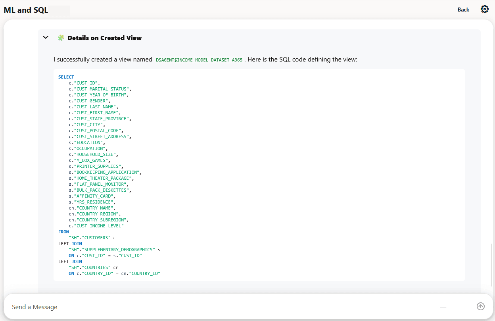
Task: Click the "CUST_ID" column line under SELECT
Action: 84,83
